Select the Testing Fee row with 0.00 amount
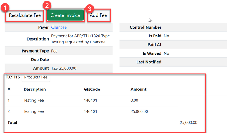Screen dimensions: 234x133 point(34,100)
